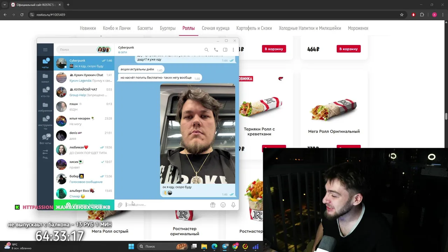The image size is (448, 252).
Task: Click the 'Ред.' edit folders icon
Action: tap(45, 154)
